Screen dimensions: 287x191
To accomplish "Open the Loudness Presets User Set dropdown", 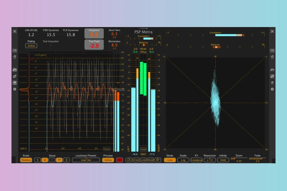I will [86, 160].
